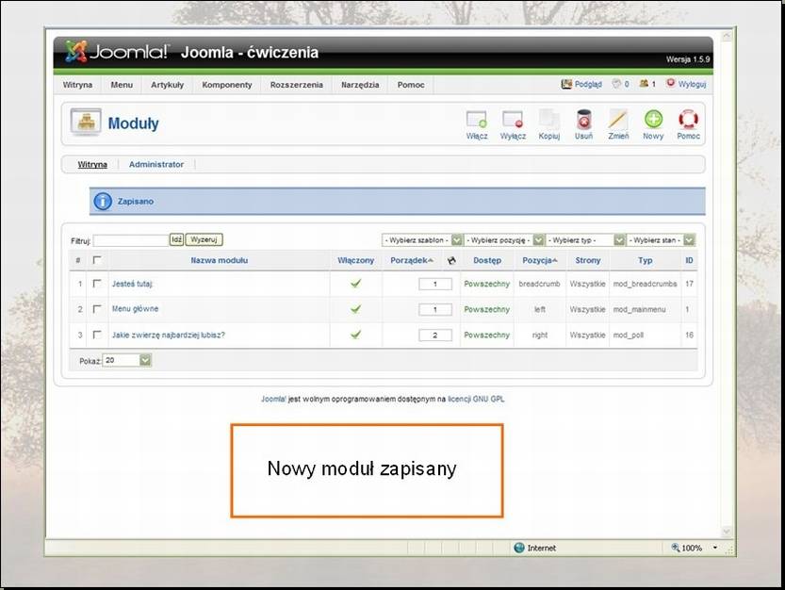The height and width of the screenshot is (590, 785).
Task: Click the save order icon next to Porządek
Action: point(451,260)
